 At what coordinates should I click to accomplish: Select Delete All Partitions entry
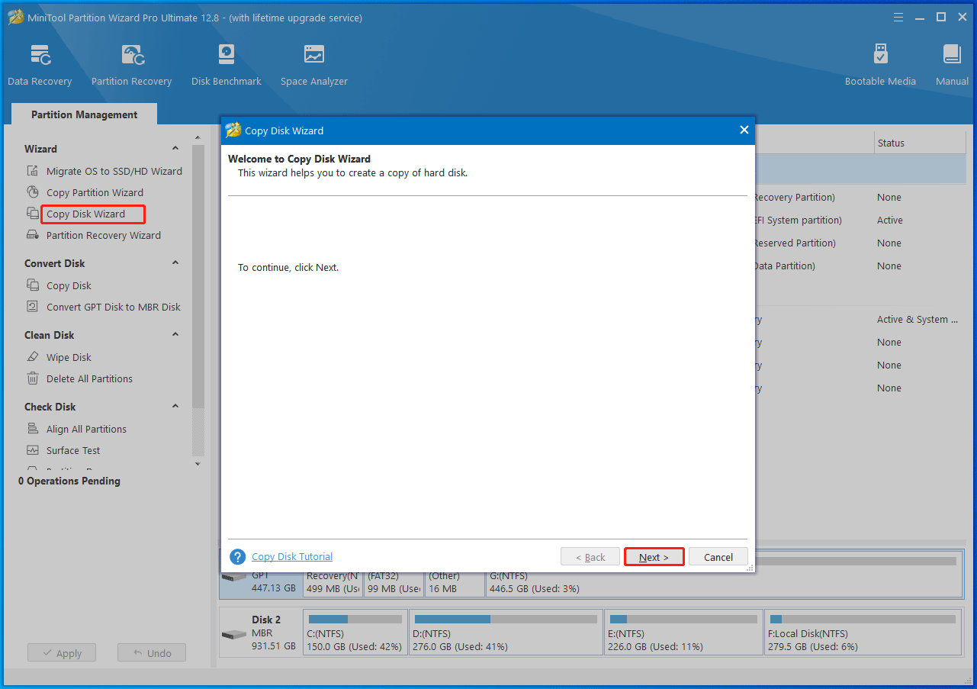point(89,378)
